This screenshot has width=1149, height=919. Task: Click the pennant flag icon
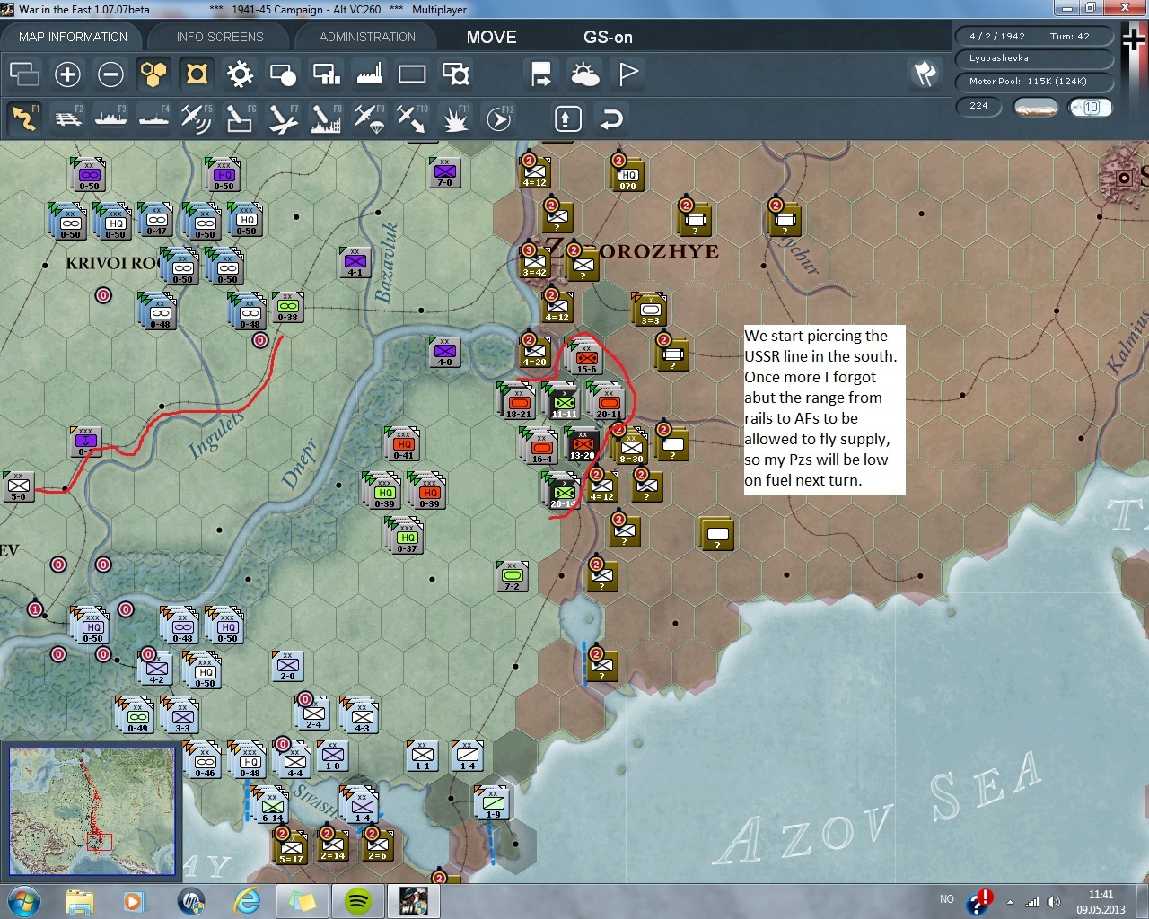[x=628, y=74]
